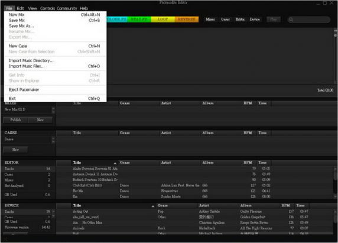Click the Title sort arrow in Editor list
Image resolution: width=338 pixels, height=243 pixels.
115,163
